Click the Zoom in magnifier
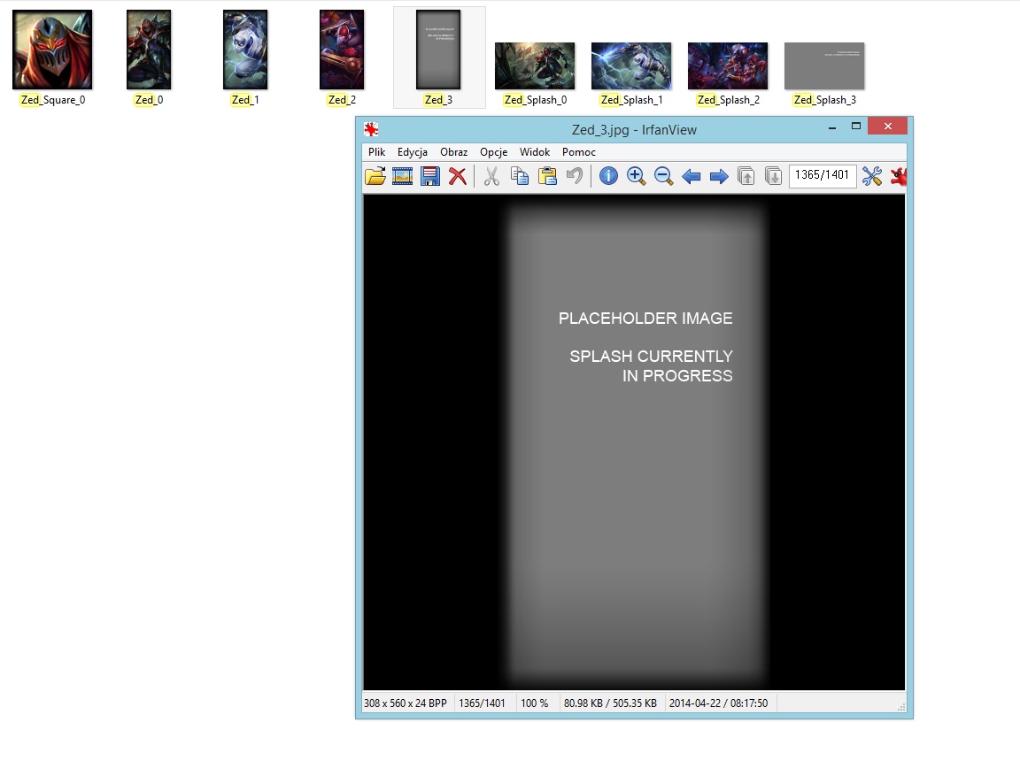Image resolution: width=1020 pixels, height=761 pixels. point(636,176)
